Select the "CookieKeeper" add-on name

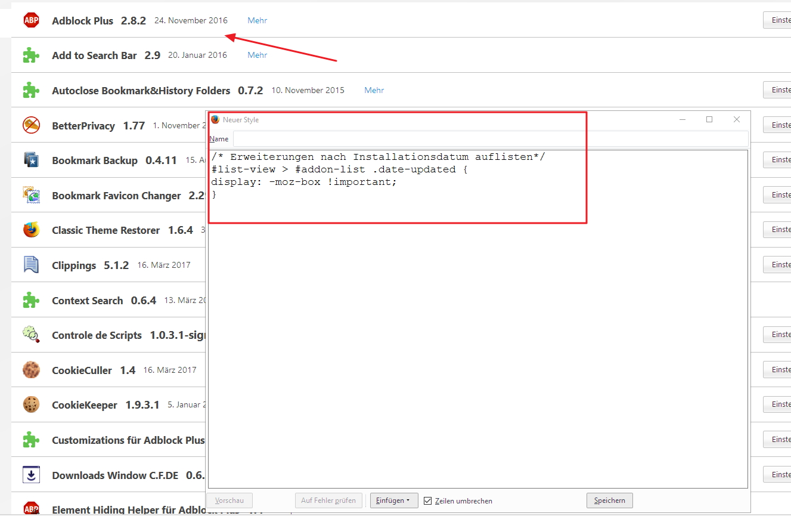point(85,405)
